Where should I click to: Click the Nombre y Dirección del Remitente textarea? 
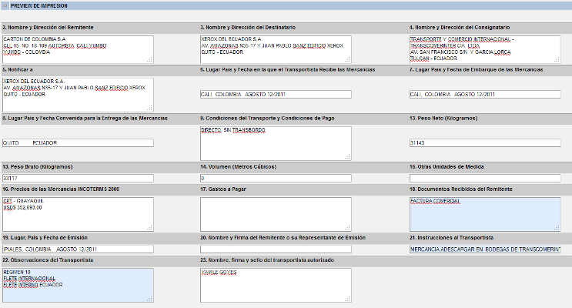(x=77, y=48)
